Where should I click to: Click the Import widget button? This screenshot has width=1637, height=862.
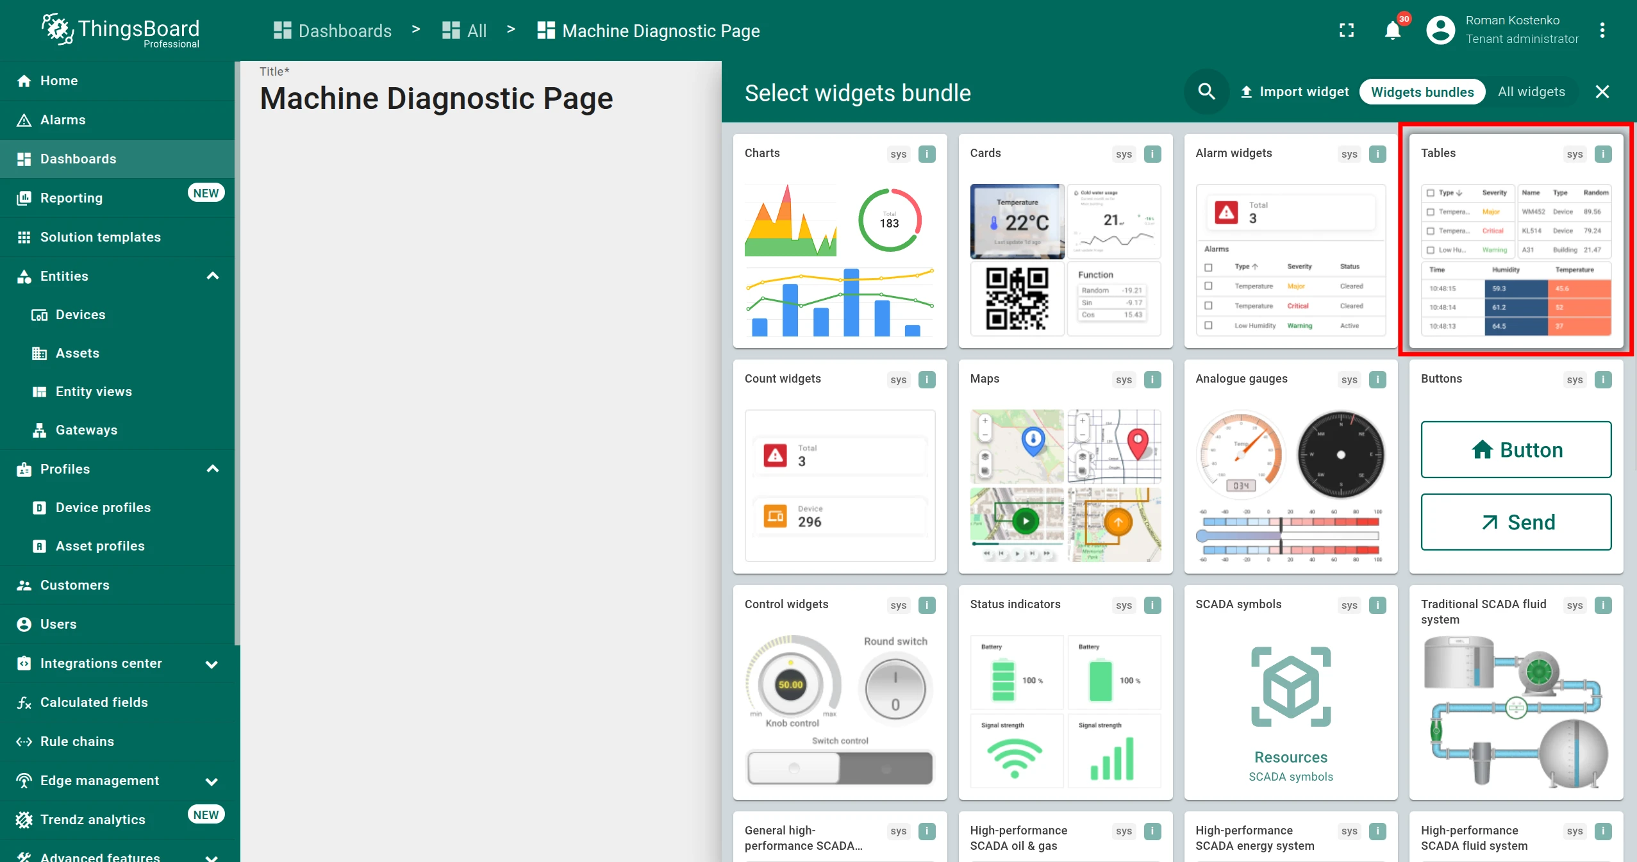point(1294,92)
